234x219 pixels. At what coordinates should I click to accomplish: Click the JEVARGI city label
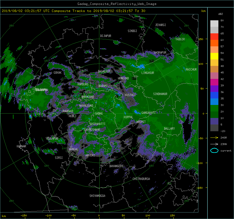[x=160, y=25]
